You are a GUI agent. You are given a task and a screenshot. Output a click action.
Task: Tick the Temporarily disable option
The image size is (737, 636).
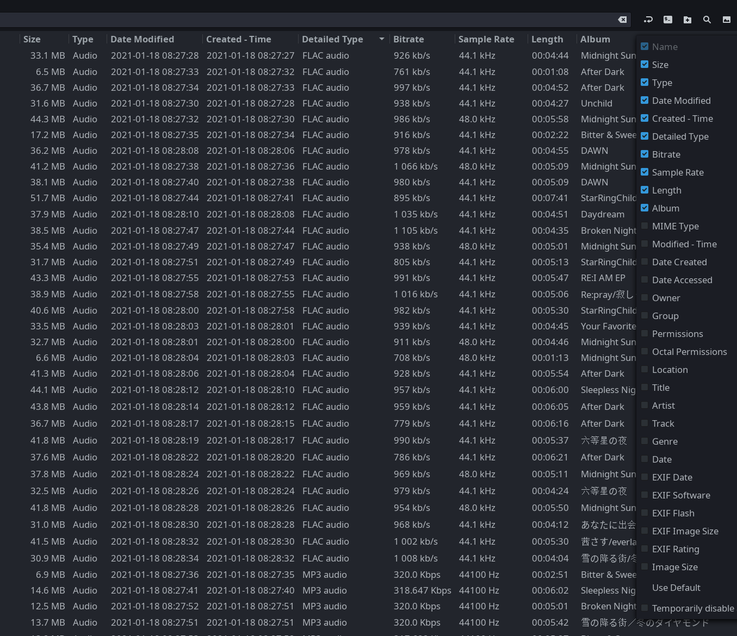[645, 608]
